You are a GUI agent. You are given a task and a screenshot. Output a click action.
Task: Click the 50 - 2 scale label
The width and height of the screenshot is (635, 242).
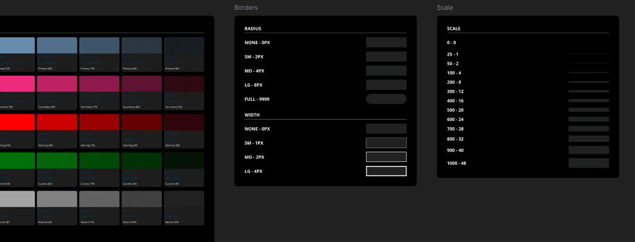[x=453, y=64]
